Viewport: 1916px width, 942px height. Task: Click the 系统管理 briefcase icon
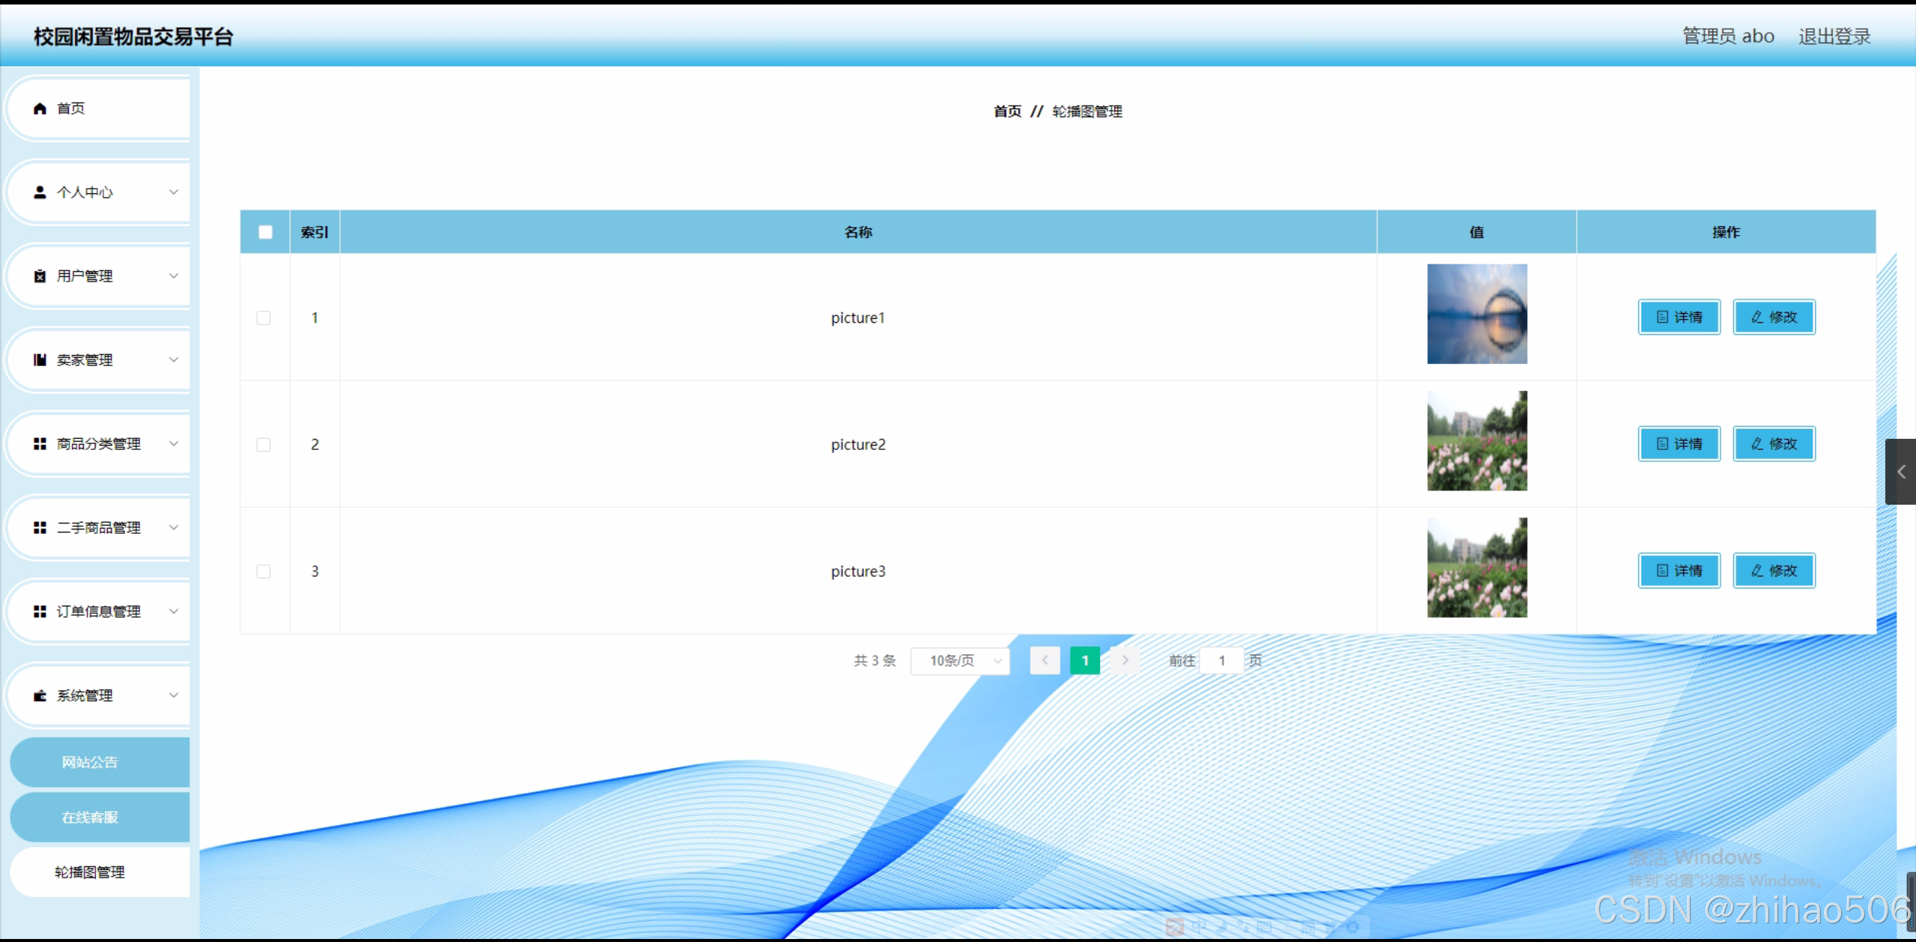click(x=40, y=696)
